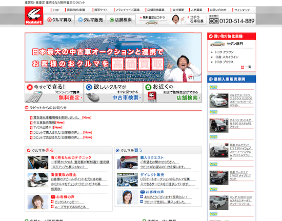Open メルセデス・ベンツ CLSクラス listing link

pos(241,101)
